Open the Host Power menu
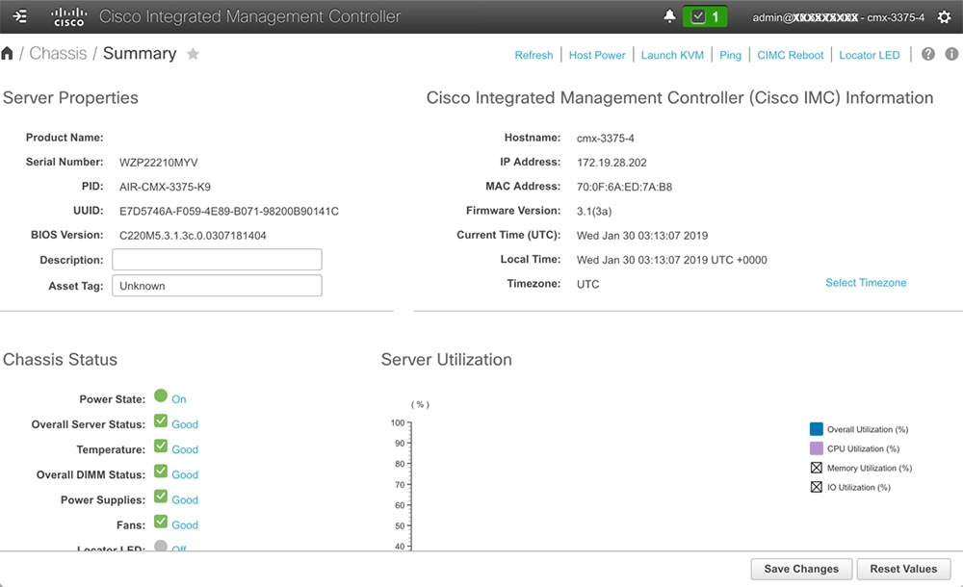Screen dimensions: 963x587 (597, 55)
